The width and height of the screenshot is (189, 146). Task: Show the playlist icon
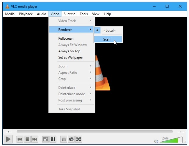[64, 139]
